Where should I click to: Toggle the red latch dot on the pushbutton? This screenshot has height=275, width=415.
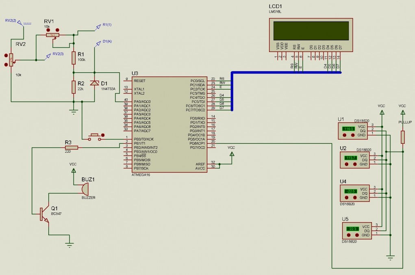coord(103,135)
